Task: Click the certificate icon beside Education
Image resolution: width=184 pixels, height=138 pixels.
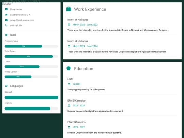Action: pos(68,68)
